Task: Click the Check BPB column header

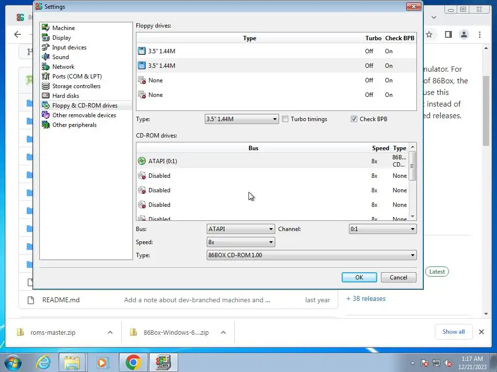Action: click(x=400, y=38)
